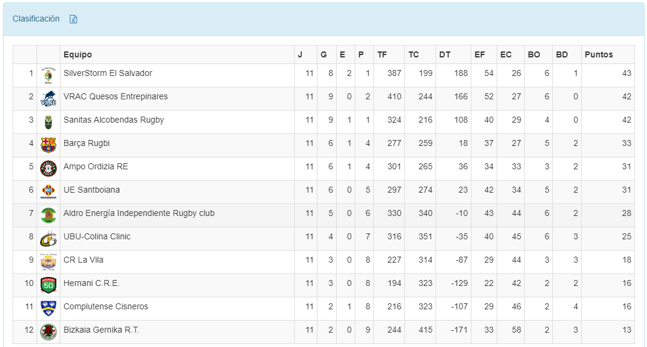Click the Hernani C.R.E. team badge
Image resolution: width=647 pixels, height=347 pixels.
click(x=48, y=285)
